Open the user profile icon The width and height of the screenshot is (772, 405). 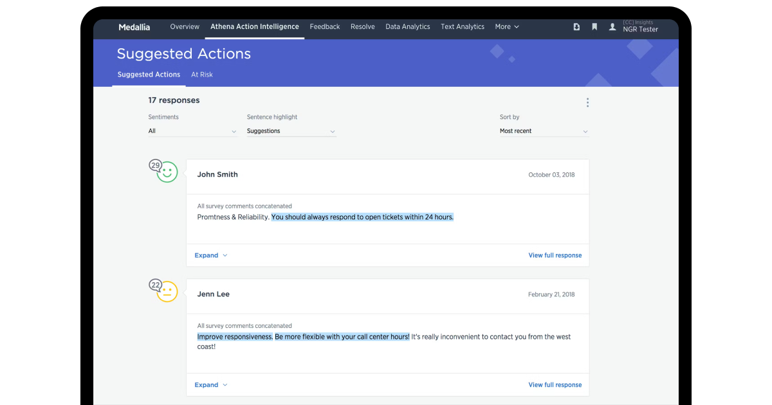point(612,27)
